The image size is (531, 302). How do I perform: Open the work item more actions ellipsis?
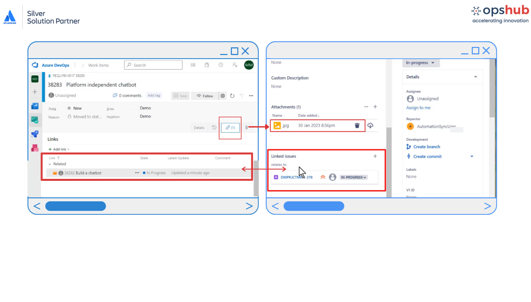(251, 96)
